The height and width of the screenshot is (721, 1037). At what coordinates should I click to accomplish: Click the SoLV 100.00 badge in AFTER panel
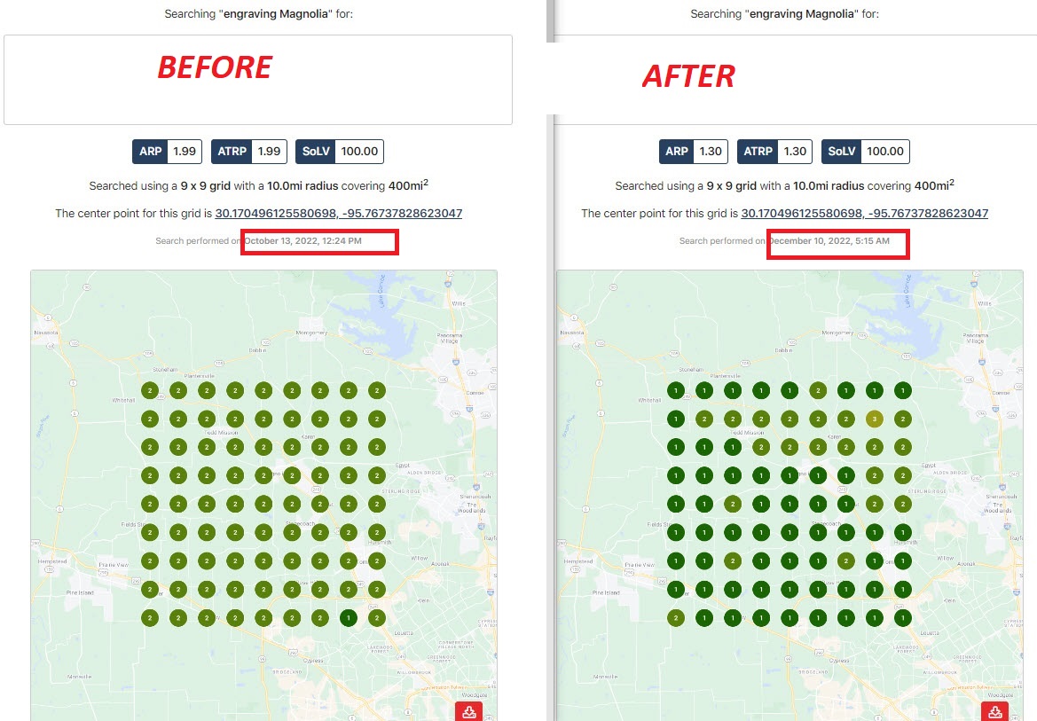click(x=866, y=152)
